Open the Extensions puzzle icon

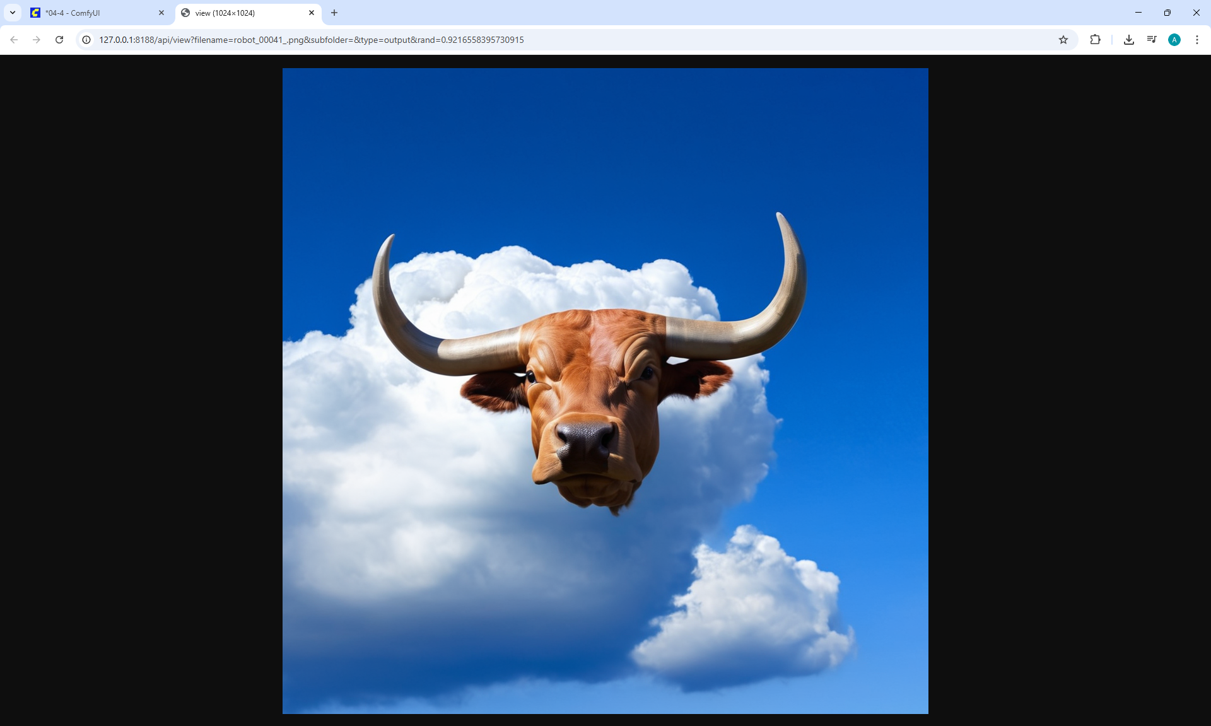pyautogui.click(x=1095, y=40)
